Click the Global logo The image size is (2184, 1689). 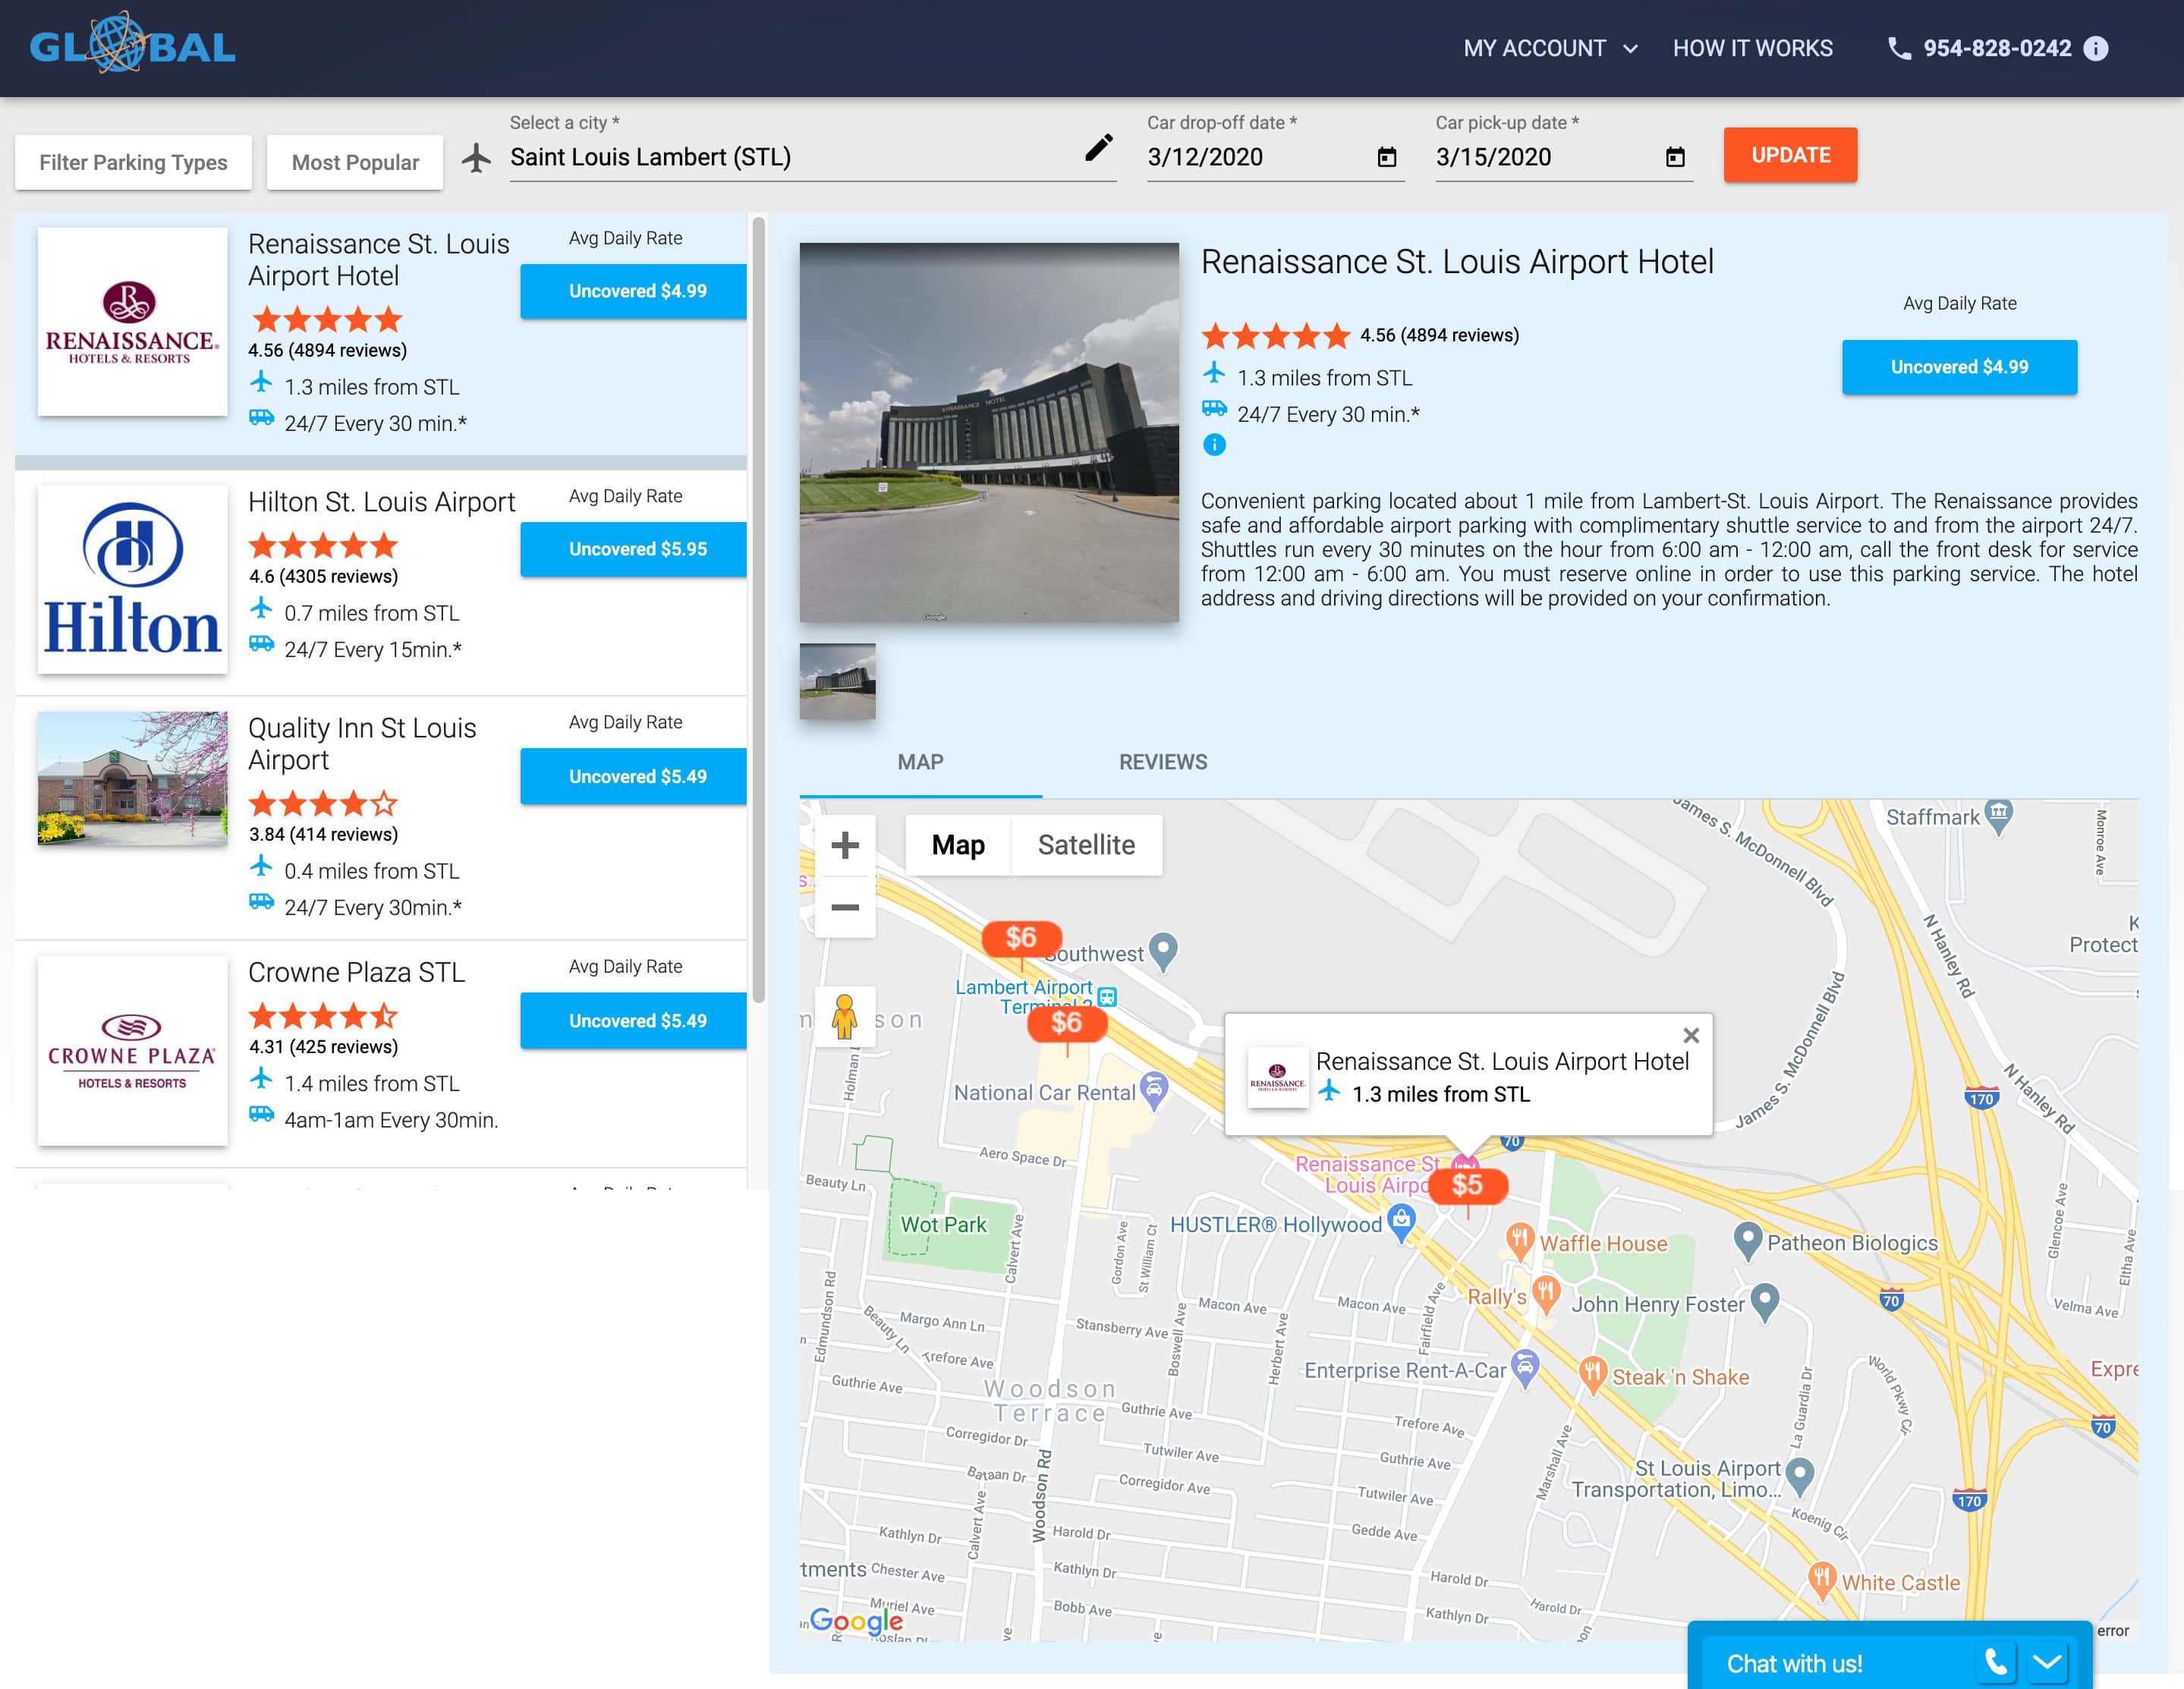pyautogui.click(x=132, y=44)
